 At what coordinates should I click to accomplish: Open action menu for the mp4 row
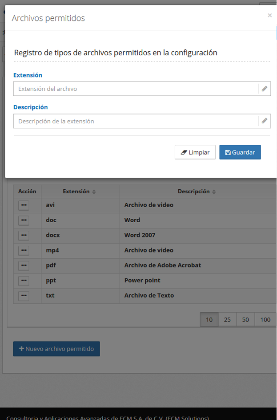24,250
